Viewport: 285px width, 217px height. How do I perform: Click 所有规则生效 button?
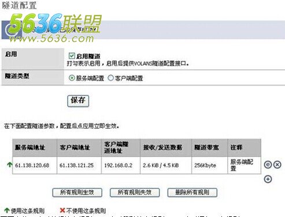point(77,192)
